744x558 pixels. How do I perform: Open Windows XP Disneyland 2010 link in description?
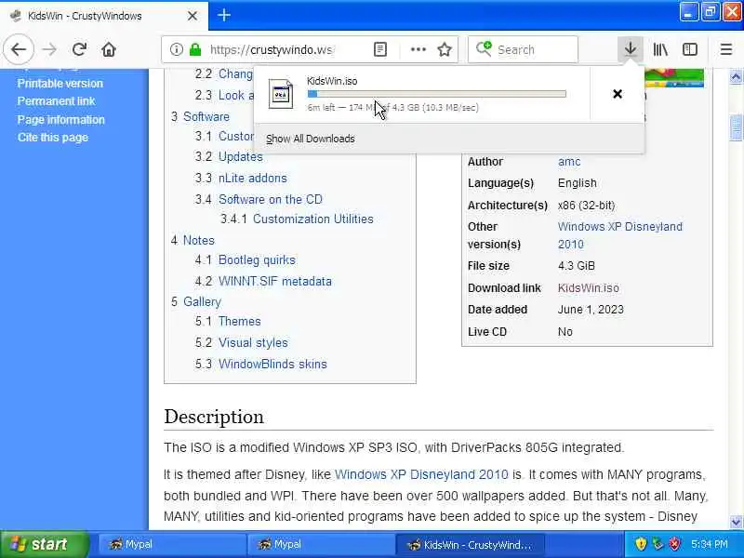point(421,474)
